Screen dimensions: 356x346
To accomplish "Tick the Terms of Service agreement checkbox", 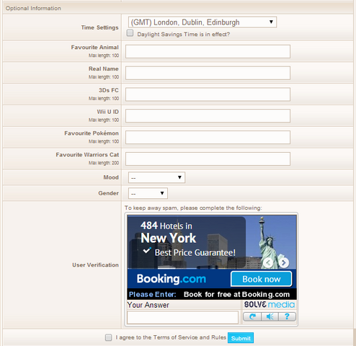I will click(x=109, y=337).
